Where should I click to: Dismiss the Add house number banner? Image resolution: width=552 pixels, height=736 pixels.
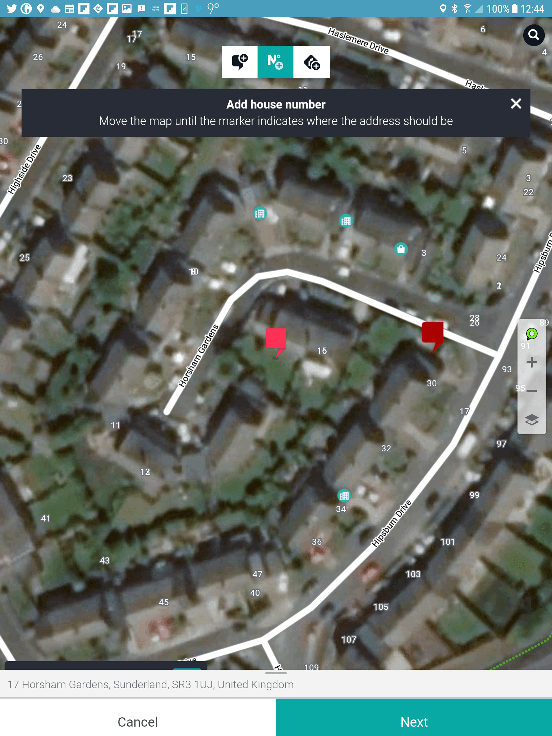[516, 104]
